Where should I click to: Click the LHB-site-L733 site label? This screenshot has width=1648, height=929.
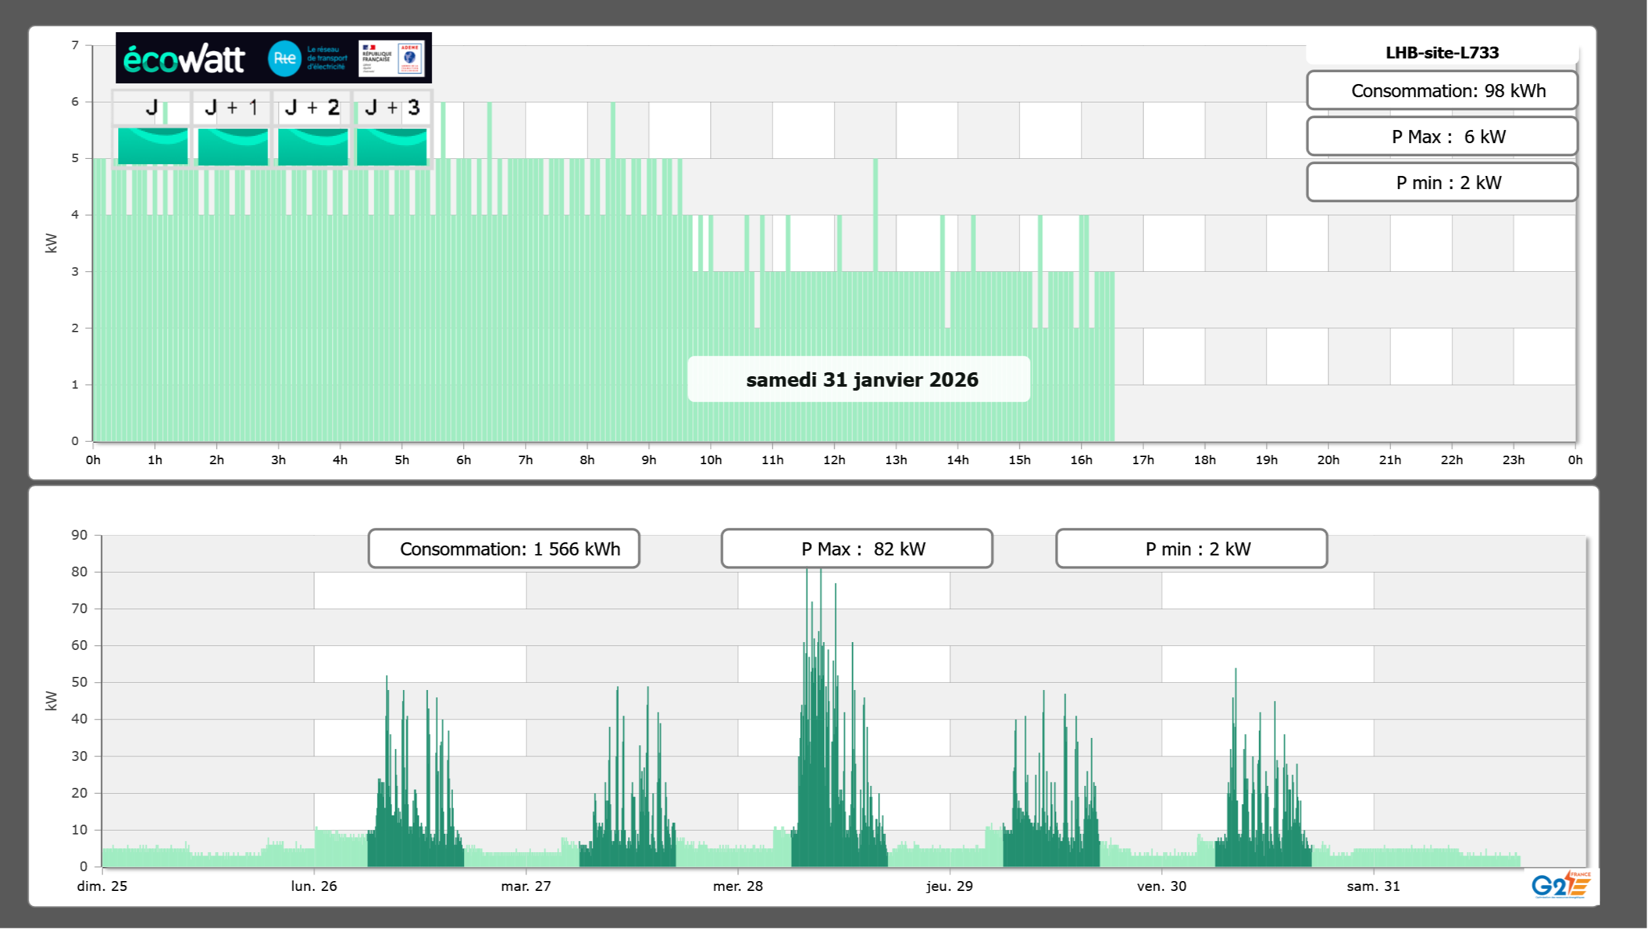pos(1441,53)
